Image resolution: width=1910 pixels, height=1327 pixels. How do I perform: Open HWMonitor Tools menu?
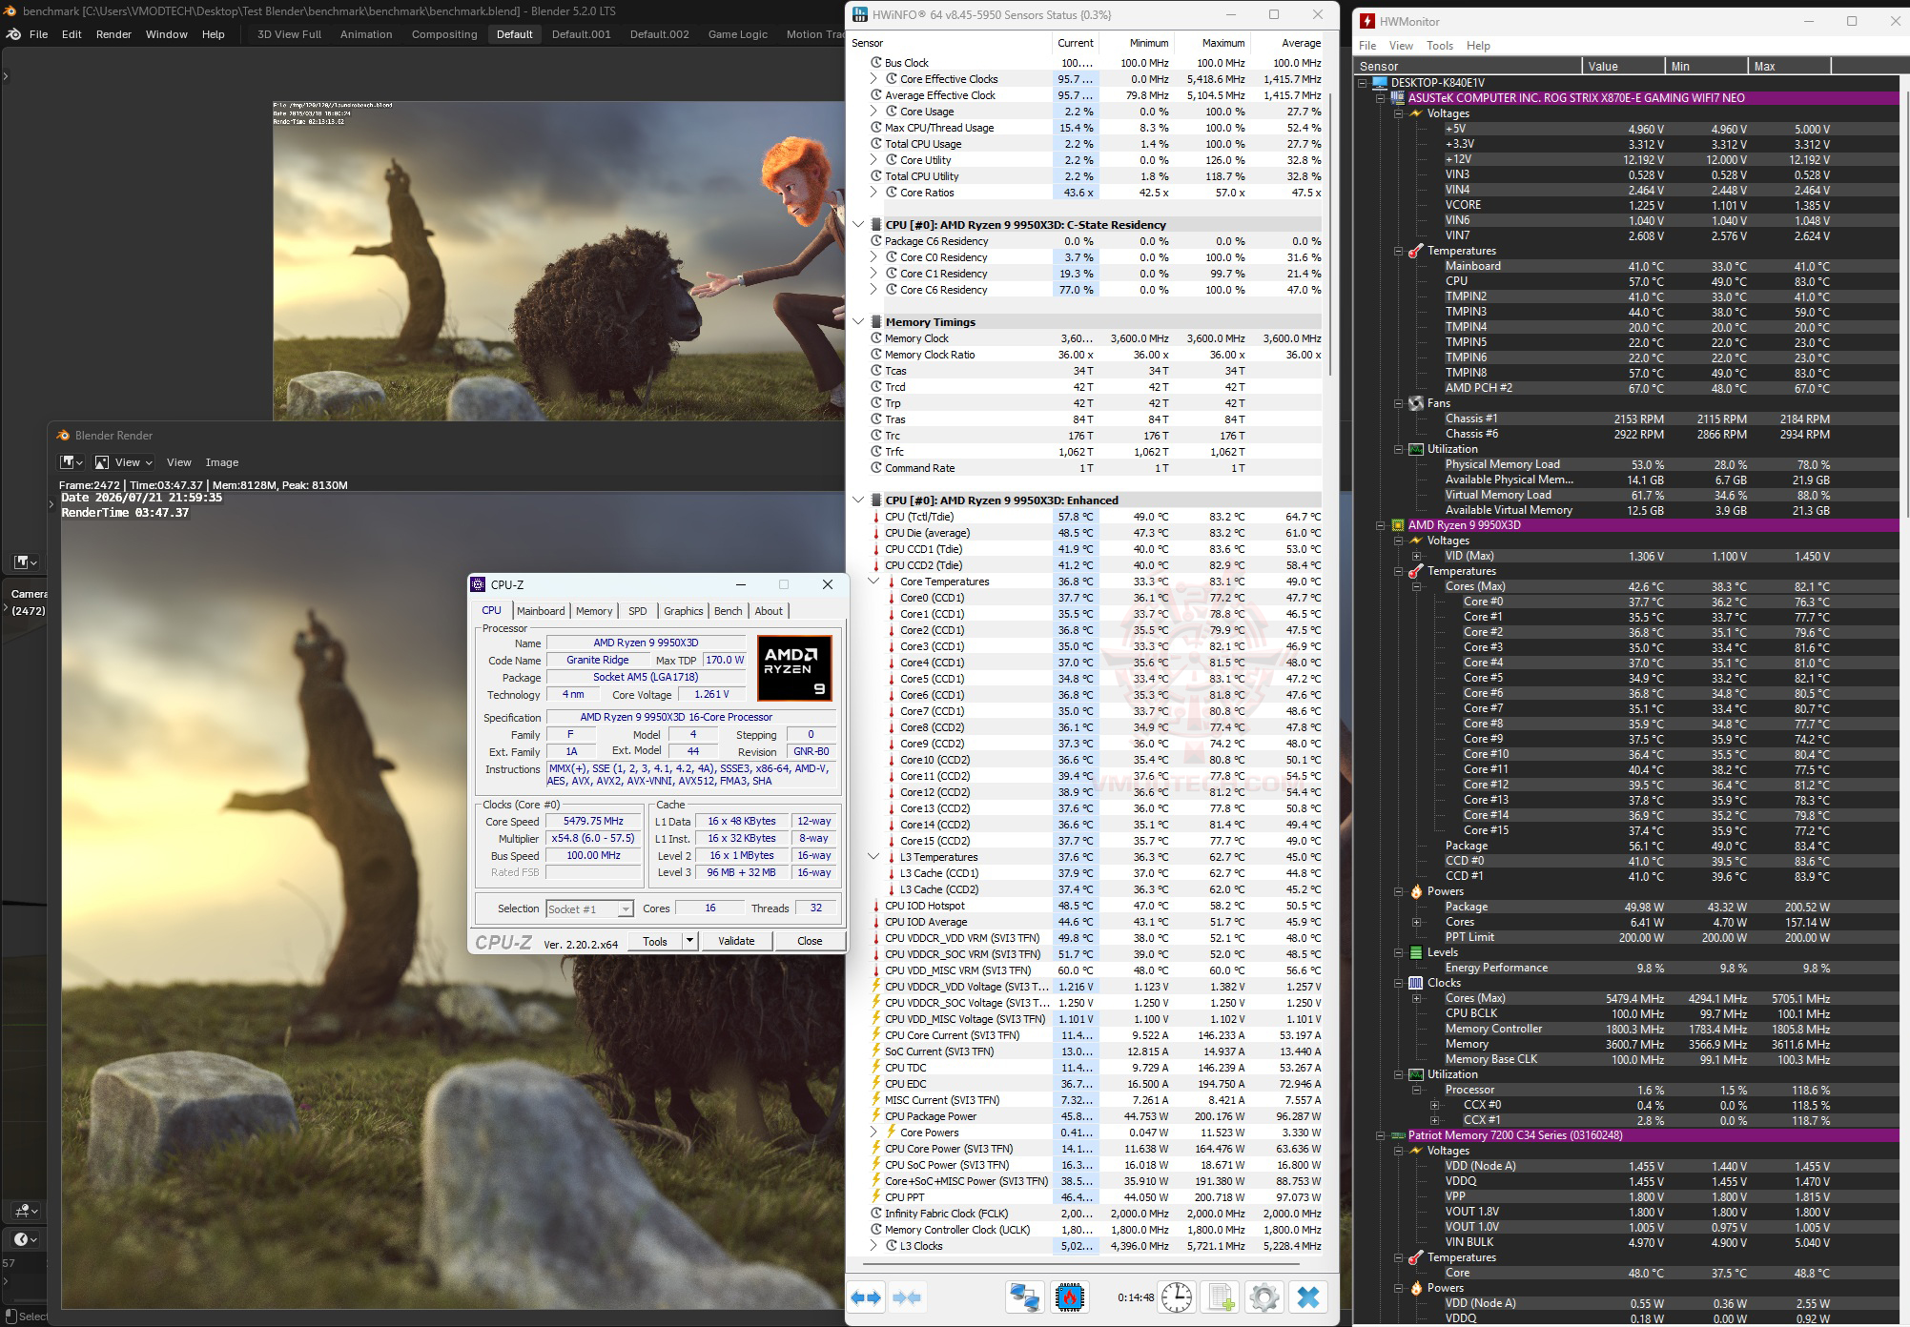(x=1440, y=46)
